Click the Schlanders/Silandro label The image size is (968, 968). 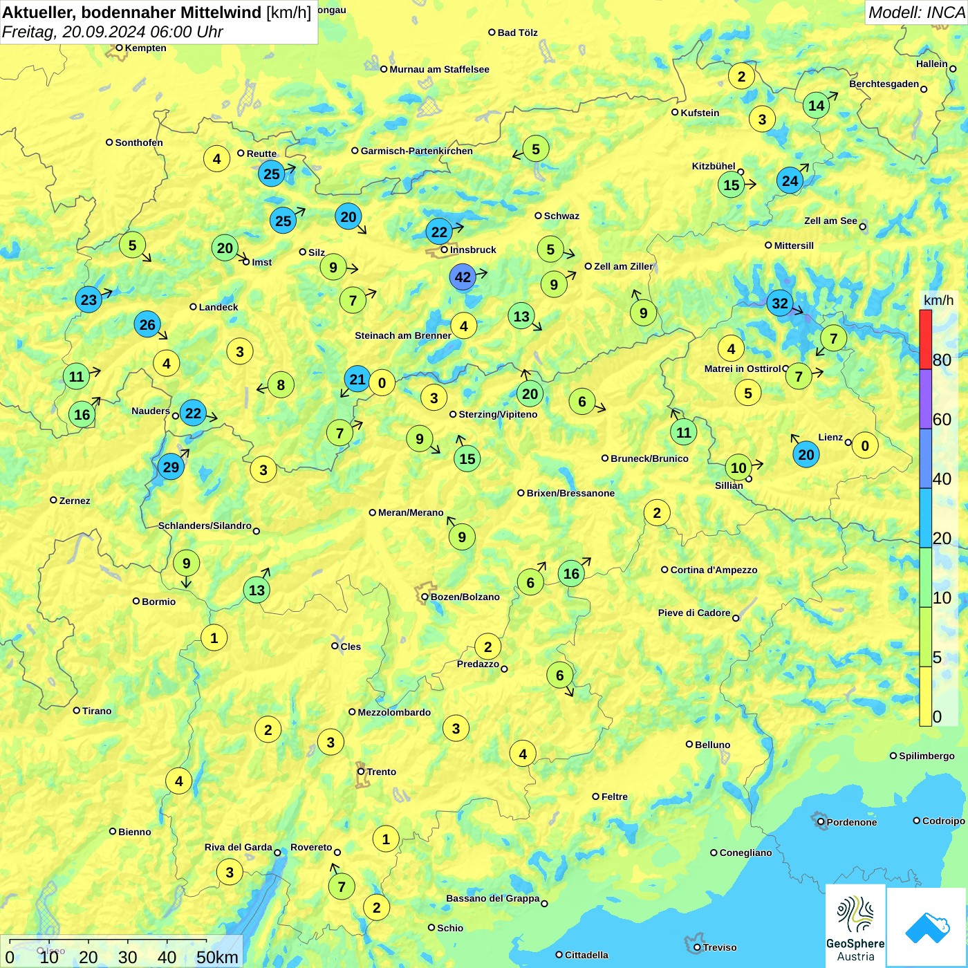click(x=205, y=525)
